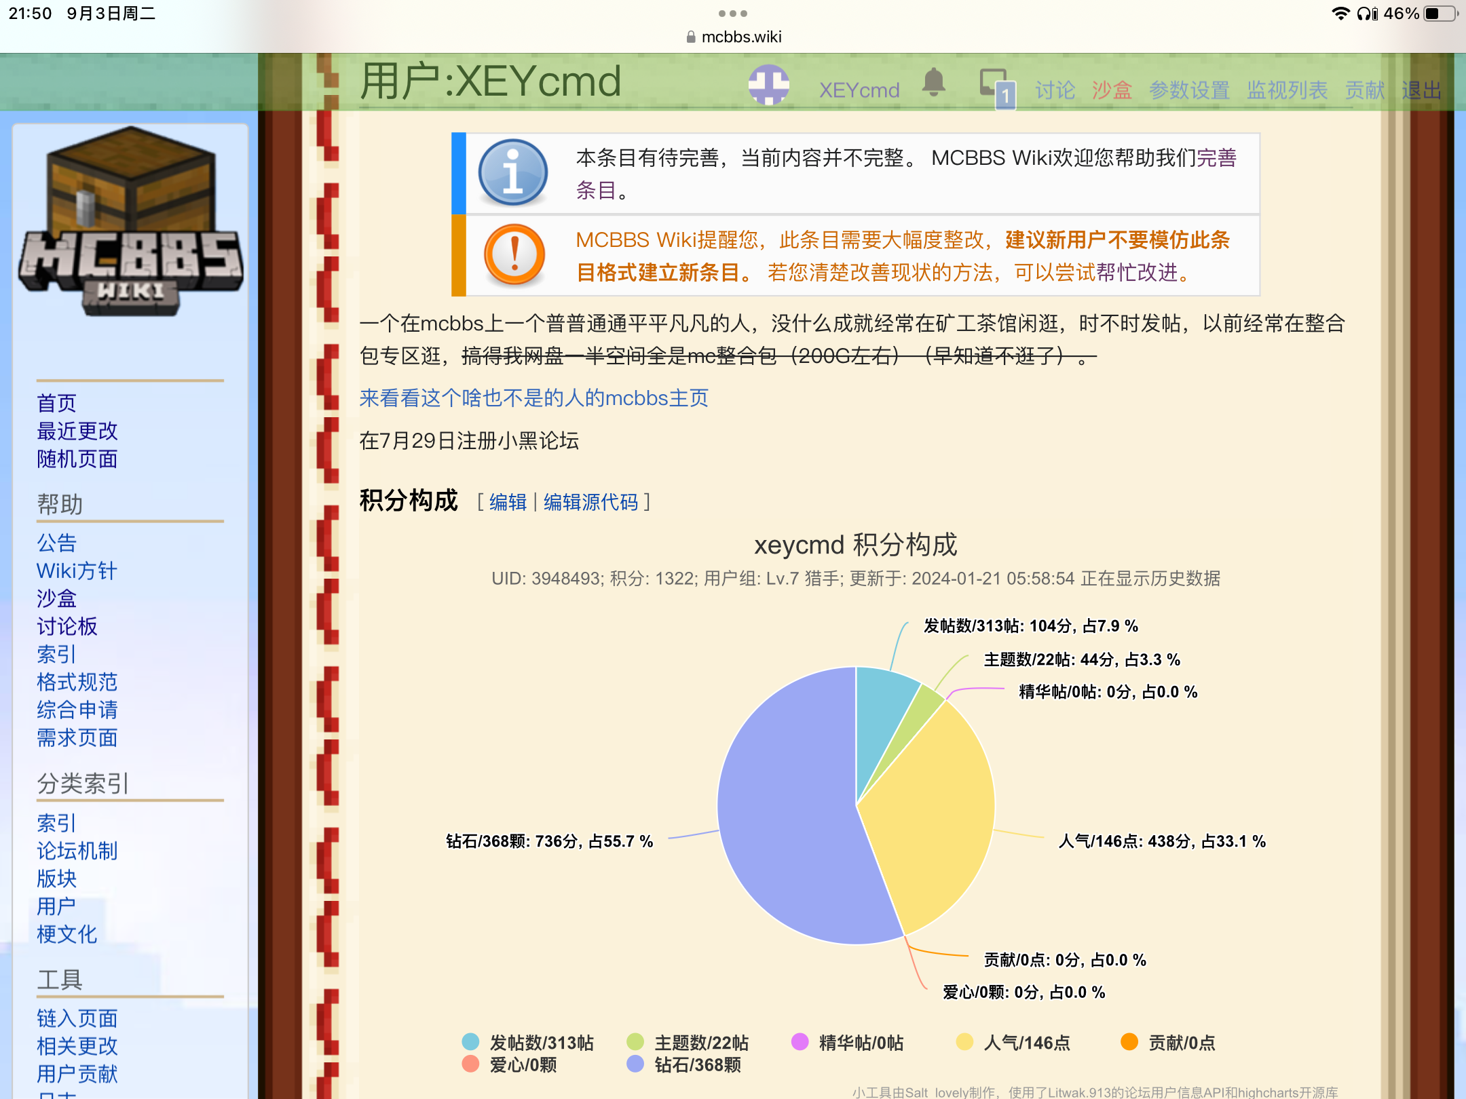Click 帮忙改进 link in the warning notice
Image resolution: width=1466 pixels, height=1099 pixels.
click(1137, 273)
